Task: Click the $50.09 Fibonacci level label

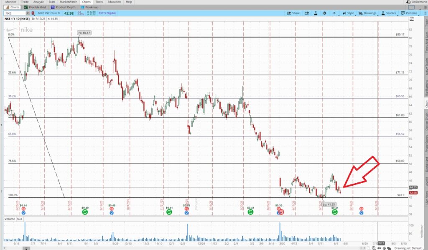Action: coord(400,161)
